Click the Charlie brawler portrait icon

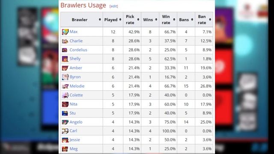(65, 41)
